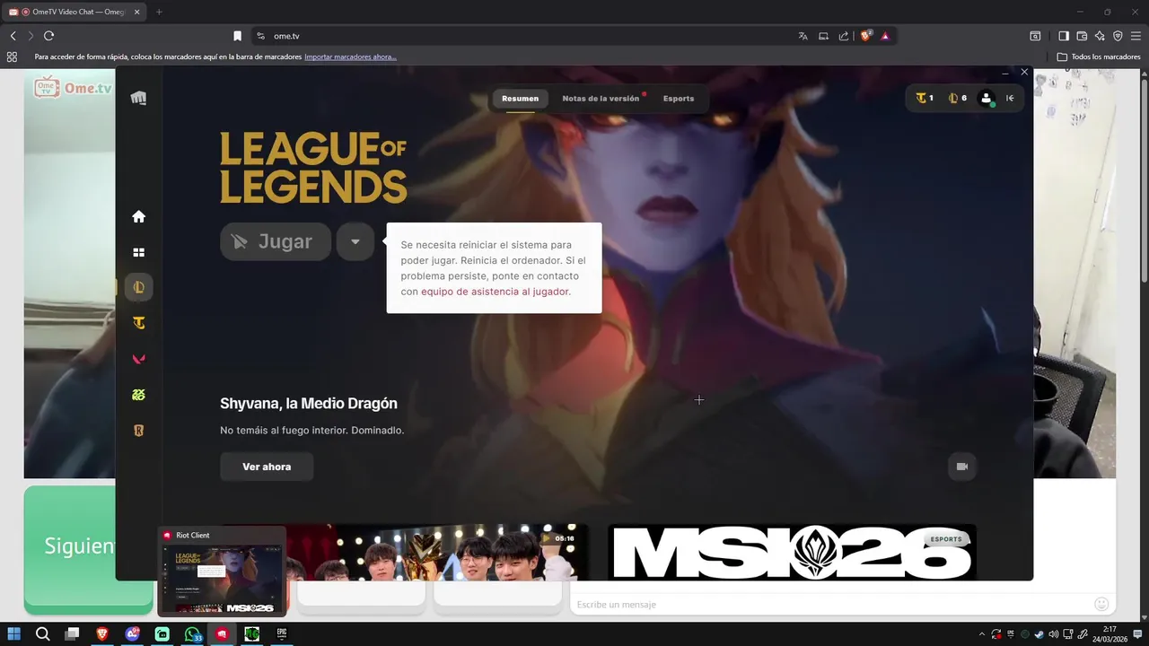
Task: Open Epic Games Launcher from taskbar
Action: (282, 634)
